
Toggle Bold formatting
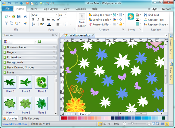tap(33, 20)
